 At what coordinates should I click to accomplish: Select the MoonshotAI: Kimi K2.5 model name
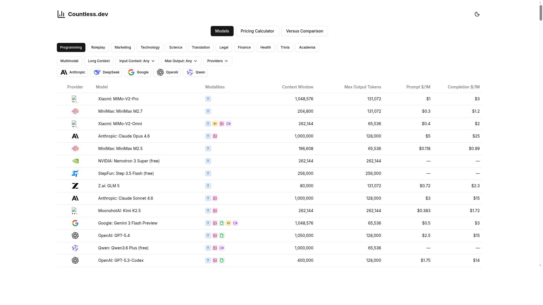[x=119, y=211]
